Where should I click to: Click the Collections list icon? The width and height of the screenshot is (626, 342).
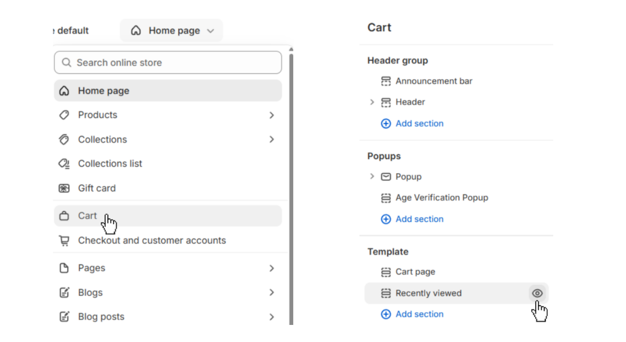pyautogui.click(x=64, y=163)
